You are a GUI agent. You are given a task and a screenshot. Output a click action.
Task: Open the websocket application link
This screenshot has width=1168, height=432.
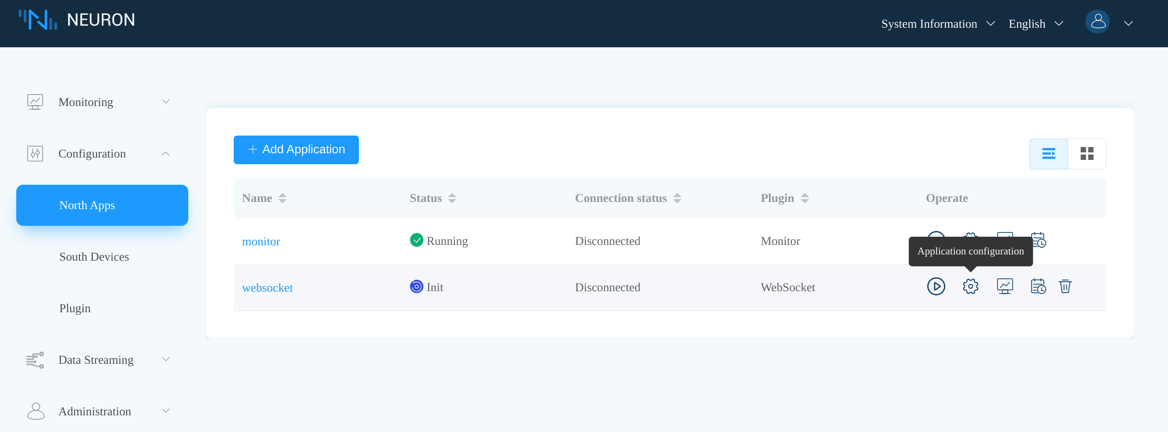coord(267,287)
